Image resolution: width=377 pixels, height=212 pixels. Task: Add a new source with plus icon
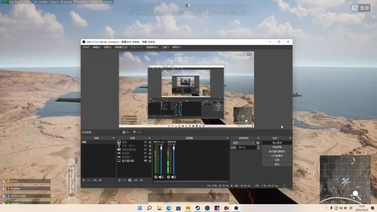[x=120, y=180]
